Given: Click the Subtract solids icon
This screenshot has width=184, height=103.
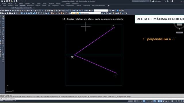Looking at the screenshot, I should click(x=37, y=13).
